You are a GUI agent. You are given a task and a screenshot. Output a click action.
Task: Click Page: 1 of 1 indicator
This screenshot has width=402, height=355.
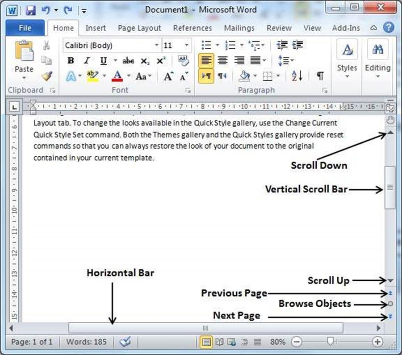click(32, 342)
